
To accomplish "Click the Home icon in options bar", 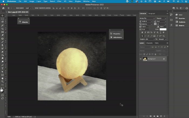I will click(3, 8).
